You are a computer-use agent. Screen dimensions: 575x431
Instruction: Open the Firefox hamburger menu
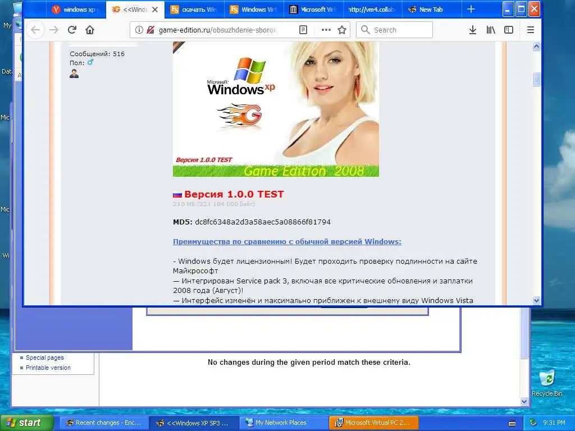530,30
